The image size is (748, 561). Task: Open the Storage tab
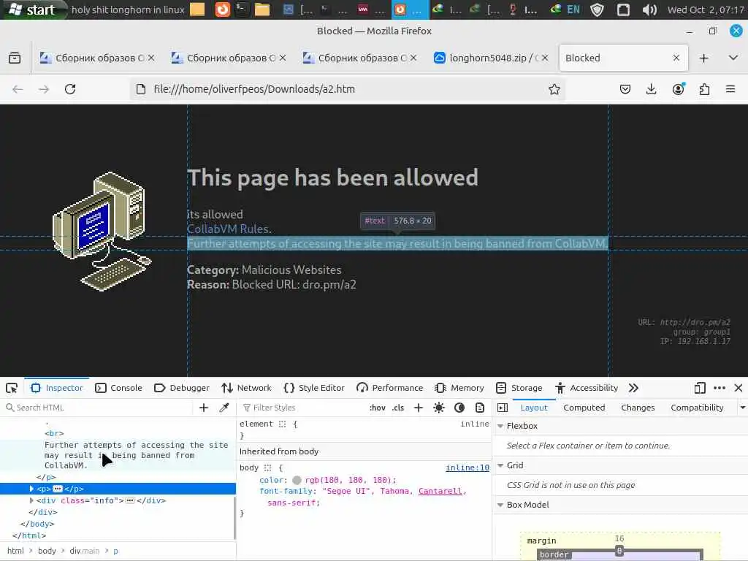tap(519, 388)
